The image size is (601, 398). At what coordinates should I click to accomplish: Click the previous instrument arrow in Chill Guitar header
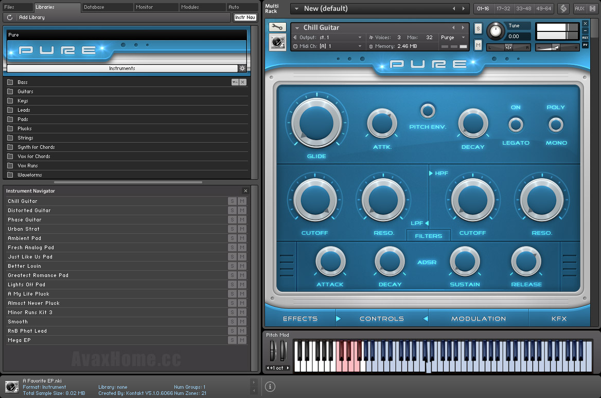click(x=453, y=28)
